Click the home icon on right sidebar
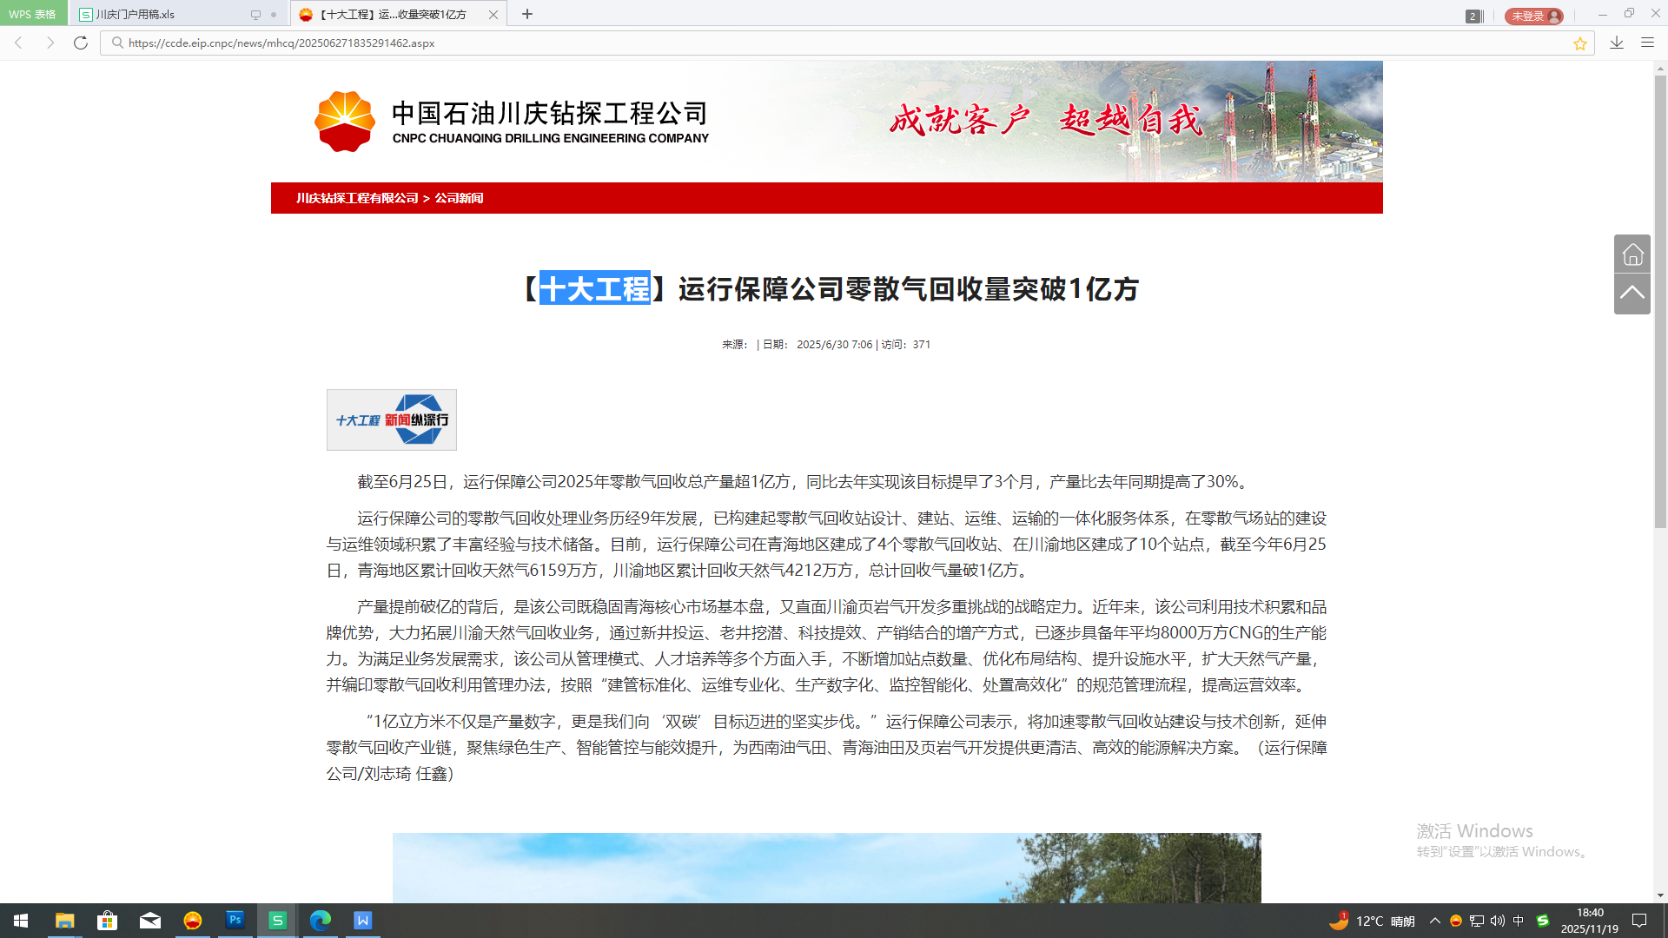1668x938 pixels. click(1632, 254)
